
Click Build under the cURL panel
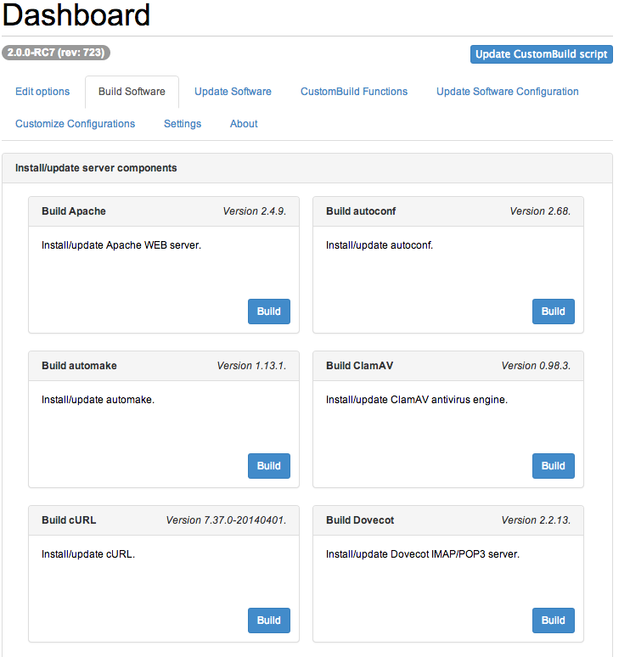(268, 620)
